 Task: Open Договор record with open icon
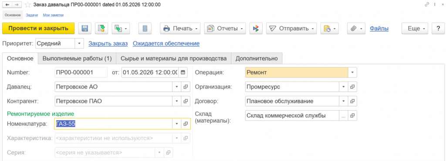coord(352,101)
